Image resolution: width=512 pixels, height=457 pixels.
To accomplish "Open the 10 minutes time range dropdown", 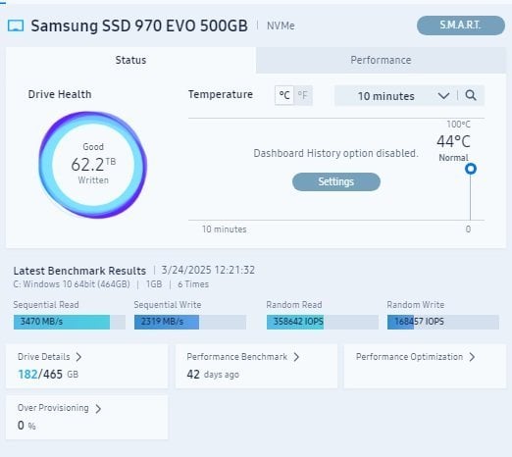I will [x=394, y=96].
